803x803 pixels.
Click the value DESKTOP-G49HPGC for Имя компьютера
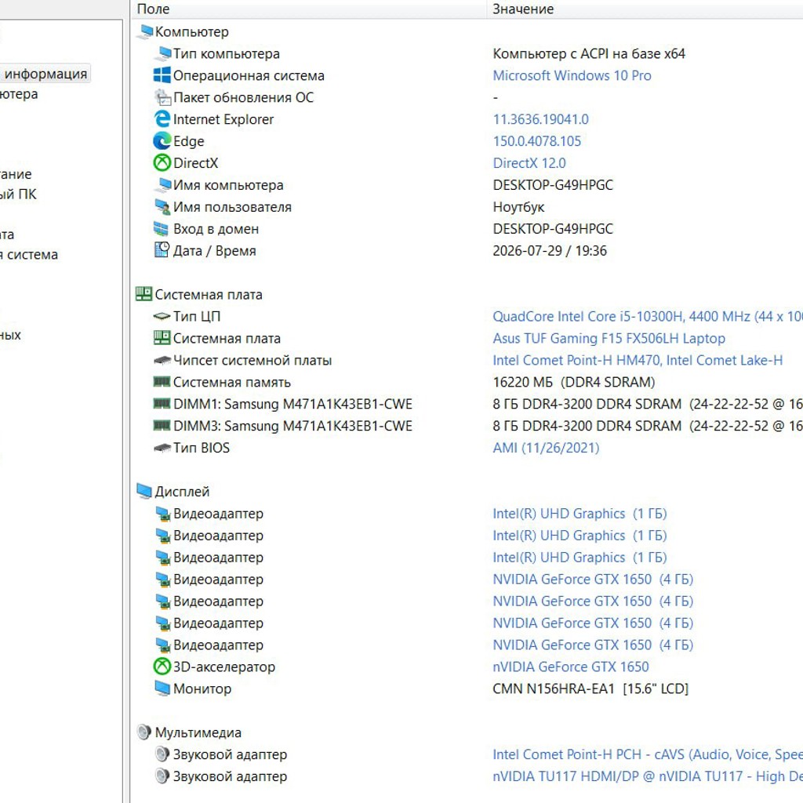point(553,185)
